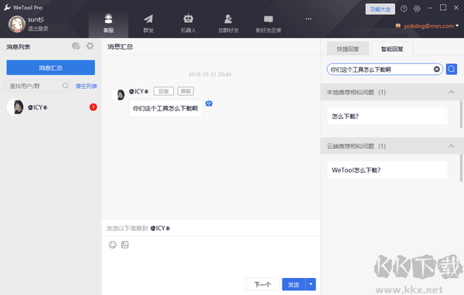
Task: Select the suggested question 怎么下载?
Action: coord(387,116)
